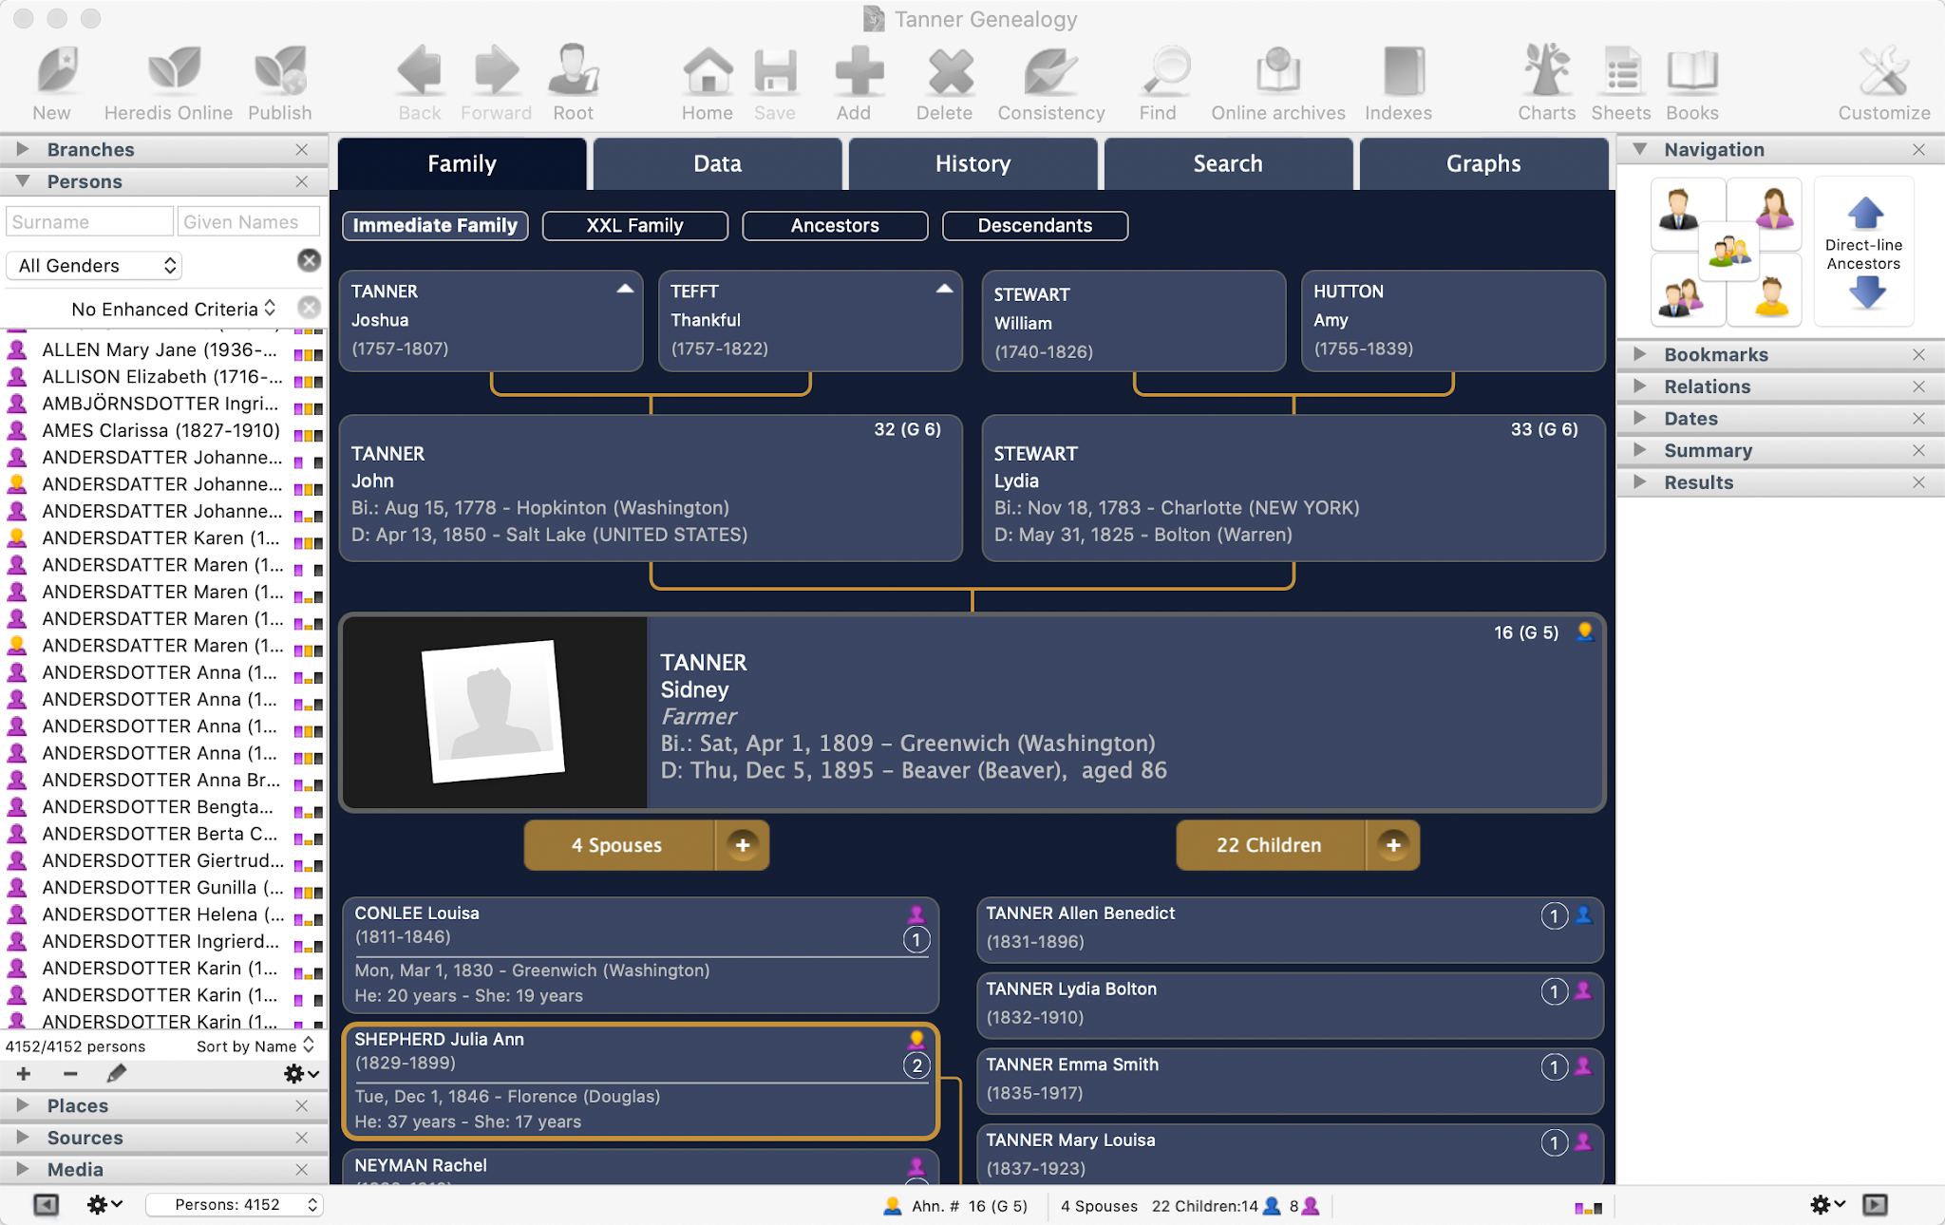The width and height of the screenshot is (1945, 1225).
Task: Click the Surname search field
Action: point(88,220)
